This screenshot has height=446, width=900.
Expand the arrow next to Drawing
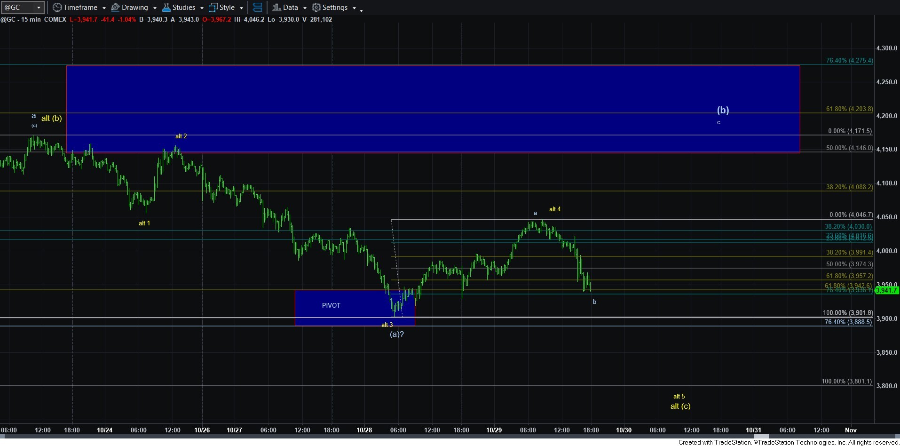(x=155, y=8)
